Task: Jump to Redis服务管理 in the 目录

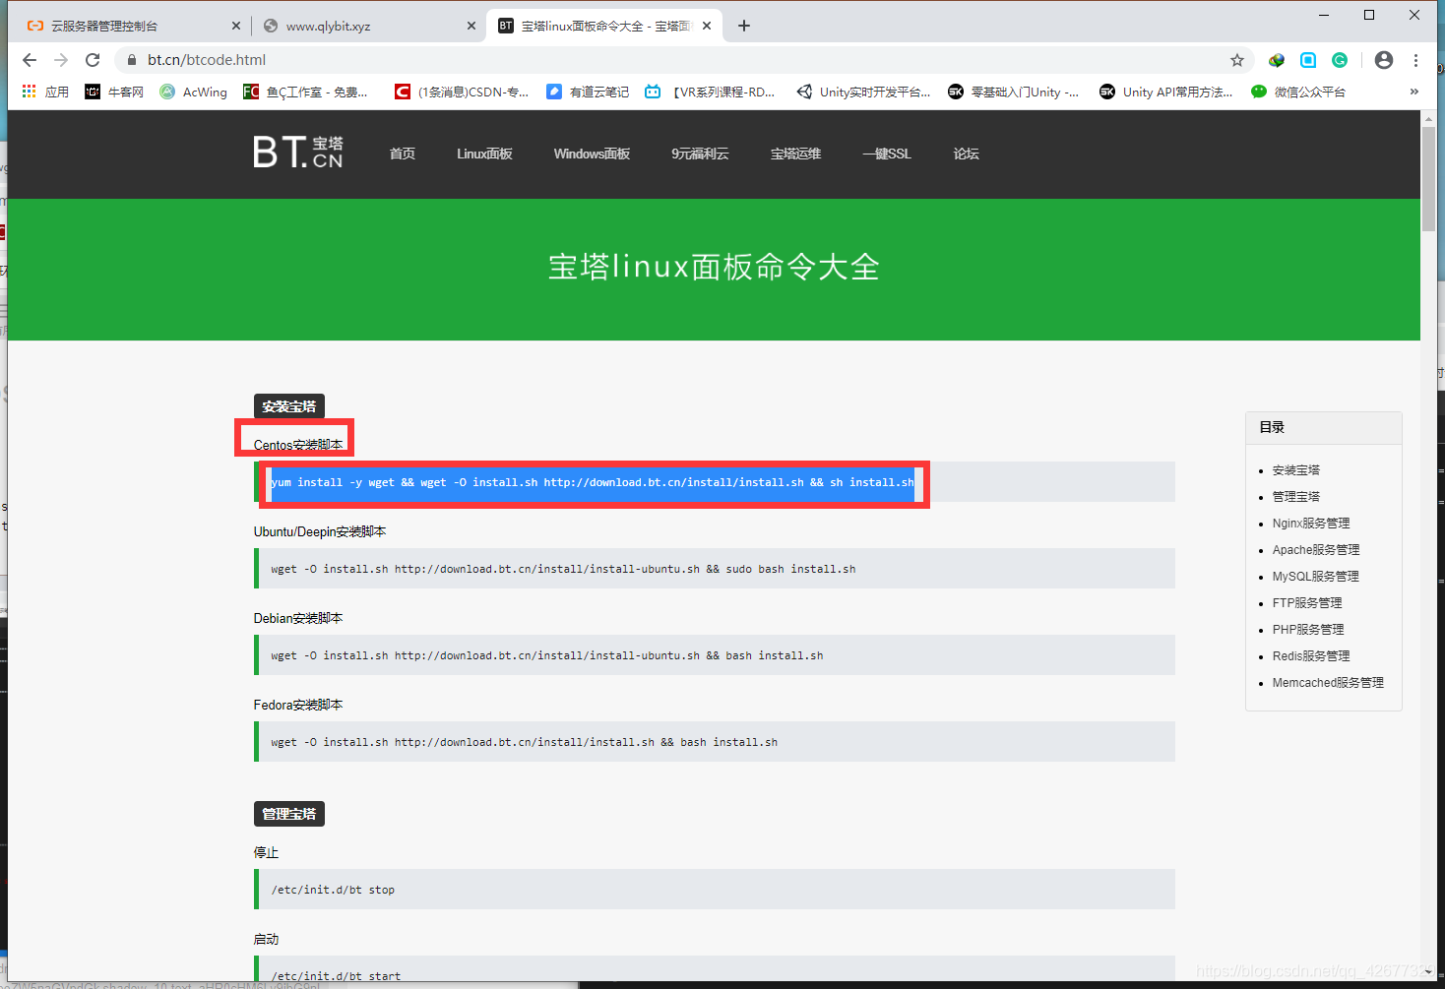Action: coord(1311,656)
